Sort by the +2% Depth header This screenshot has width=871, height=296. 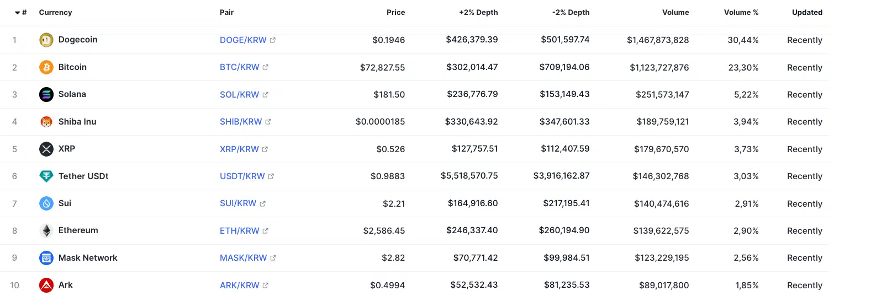pos(478,13)
